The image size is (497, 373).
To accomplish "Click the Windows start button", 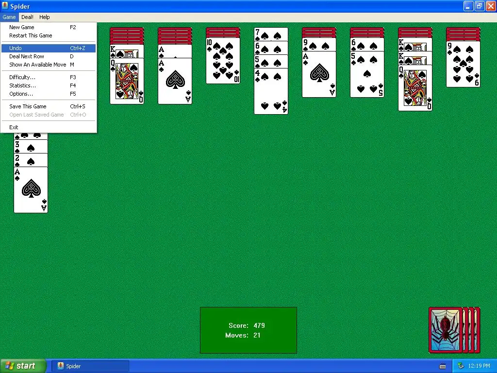I will tap(23, 366).
